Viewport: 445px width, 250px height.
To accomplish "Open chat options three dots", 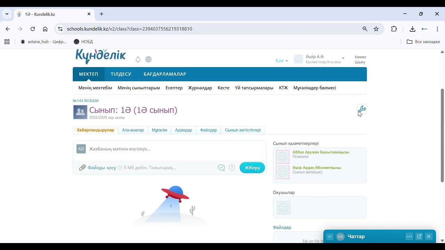I will [409, 236].
